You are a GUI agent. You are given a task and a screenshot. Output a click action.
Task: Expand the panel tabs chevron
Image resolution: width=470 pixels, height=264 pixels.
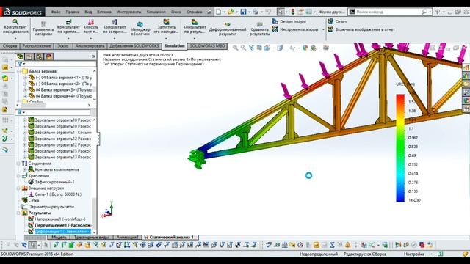(93, 56)
